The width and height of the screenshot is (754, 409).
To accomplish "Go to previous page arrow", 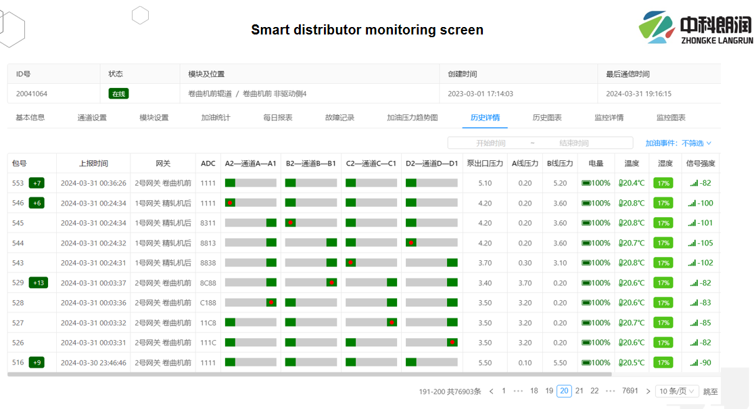I will tap(492, 391).
